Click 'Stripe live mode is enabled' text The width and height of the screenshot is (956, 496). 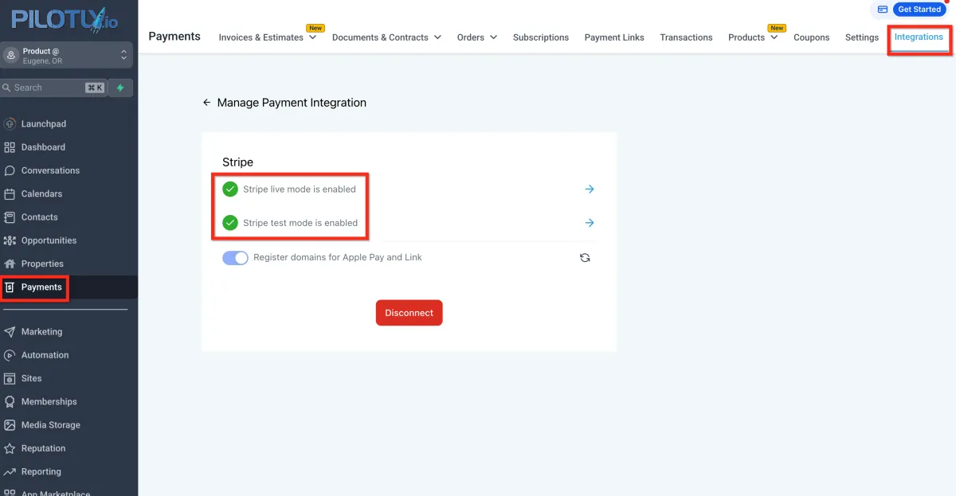pos(300,189)
